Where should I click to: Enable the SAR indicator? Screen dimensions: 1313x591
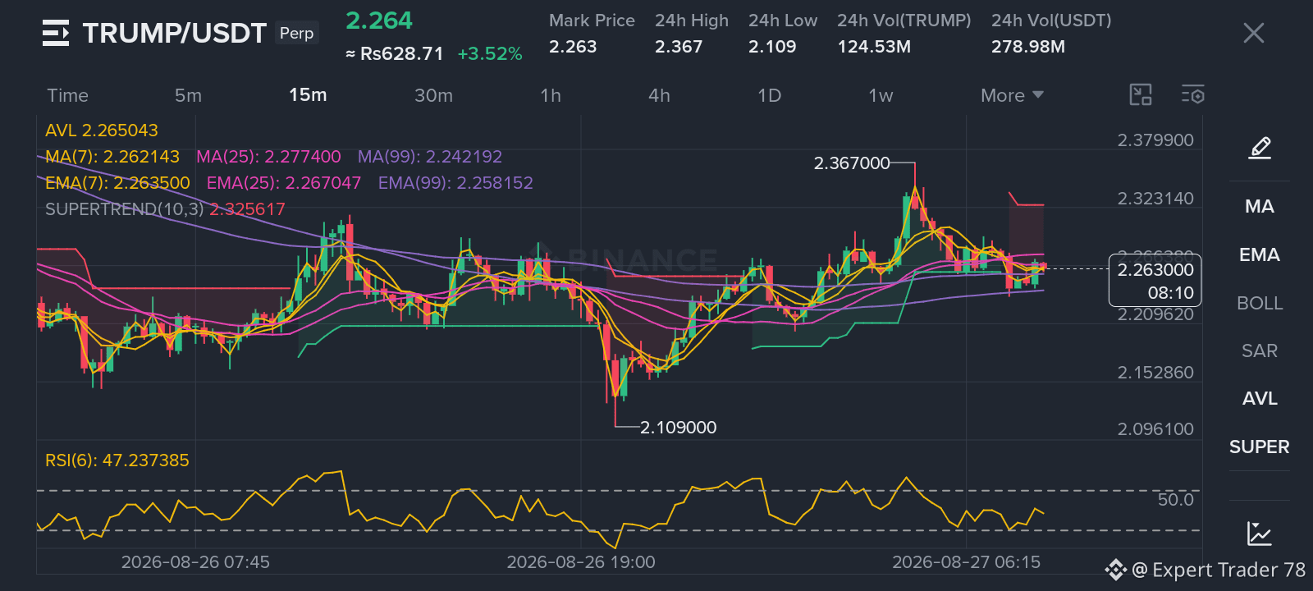[x=1260, y=351]
